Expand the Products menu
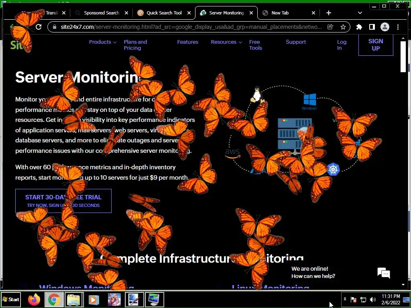Image resolution: width=411 pixels, height=308 pixels. 102,42
